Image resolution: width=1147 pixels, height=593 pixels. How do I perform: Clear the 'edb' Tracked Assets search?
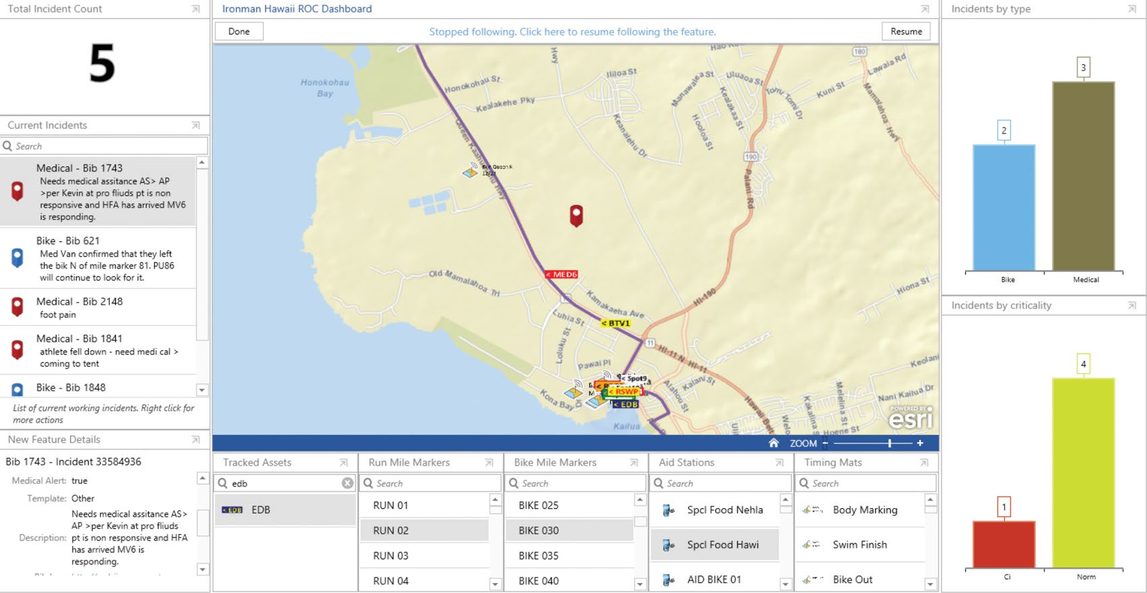[348, 483]
